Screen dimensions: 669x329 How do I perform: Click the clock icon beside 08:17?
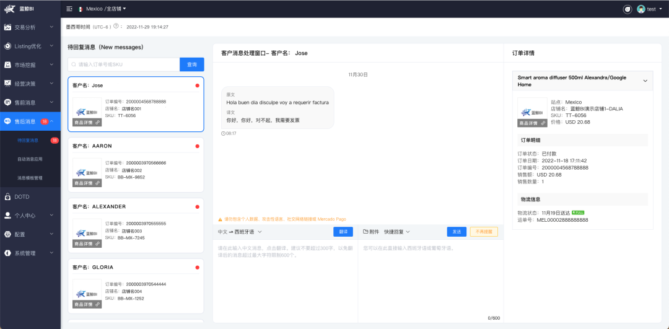[223, 133]
